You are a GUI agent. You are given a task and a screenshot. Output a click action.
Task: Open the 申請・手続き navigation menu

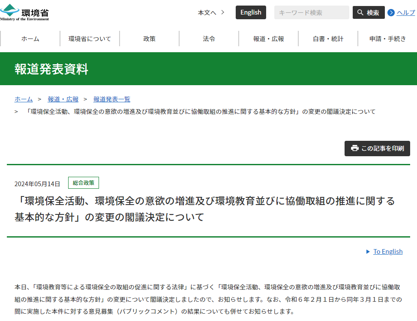pos(387,39)
